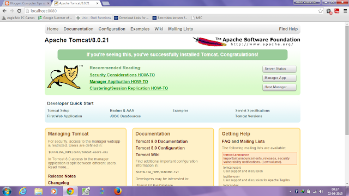349x196 pixels.
Task: Bookmark this page with the star icon
Action: (320, 11)
